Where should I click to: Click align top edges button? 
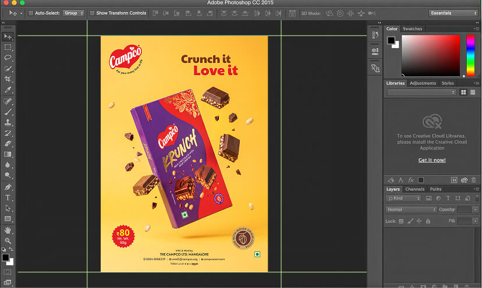coord(155,13)
